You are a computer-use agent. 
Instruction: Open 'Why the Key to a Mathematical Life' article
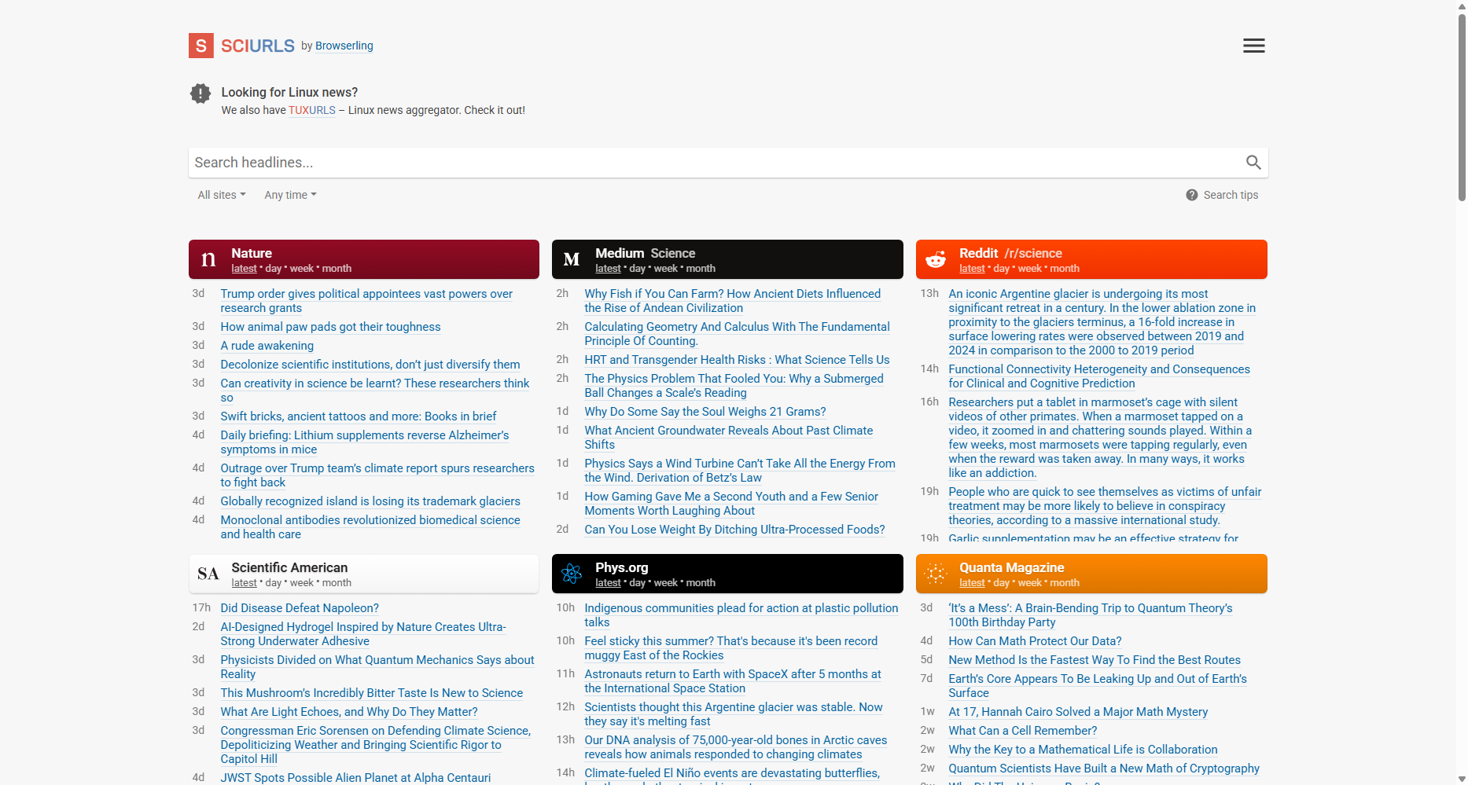tap(1083, 750)
